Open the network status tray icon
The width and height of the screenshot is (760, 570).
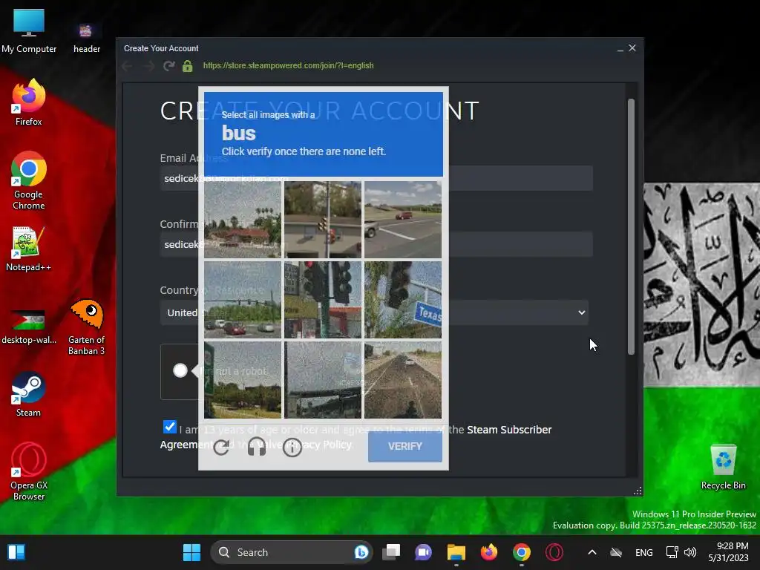click(672, 552)
